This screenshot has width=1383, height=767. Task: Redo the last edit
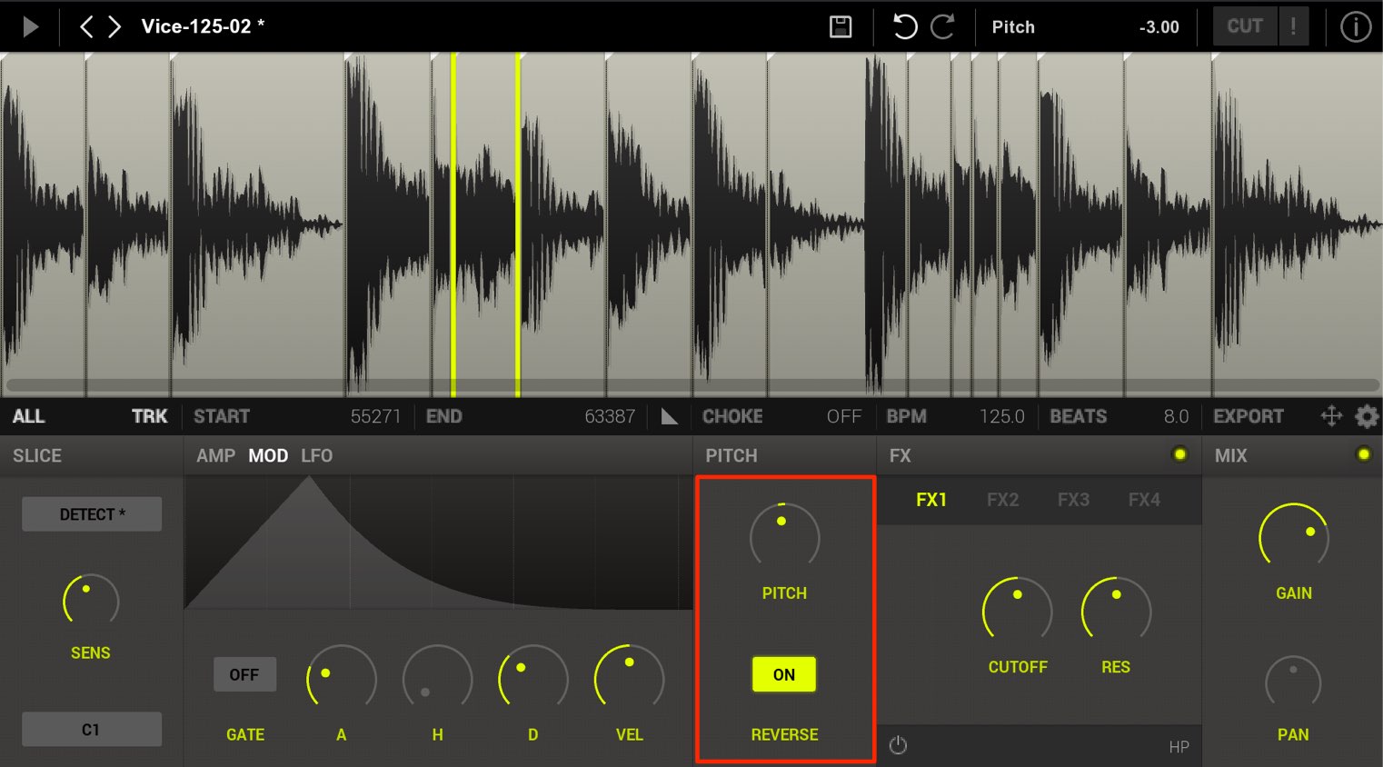point(943,26)
